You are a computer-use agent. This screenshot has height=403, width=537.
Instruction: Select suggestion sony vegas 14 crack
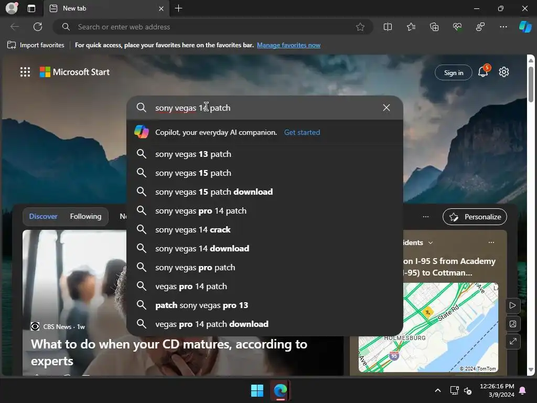[264, 229]
